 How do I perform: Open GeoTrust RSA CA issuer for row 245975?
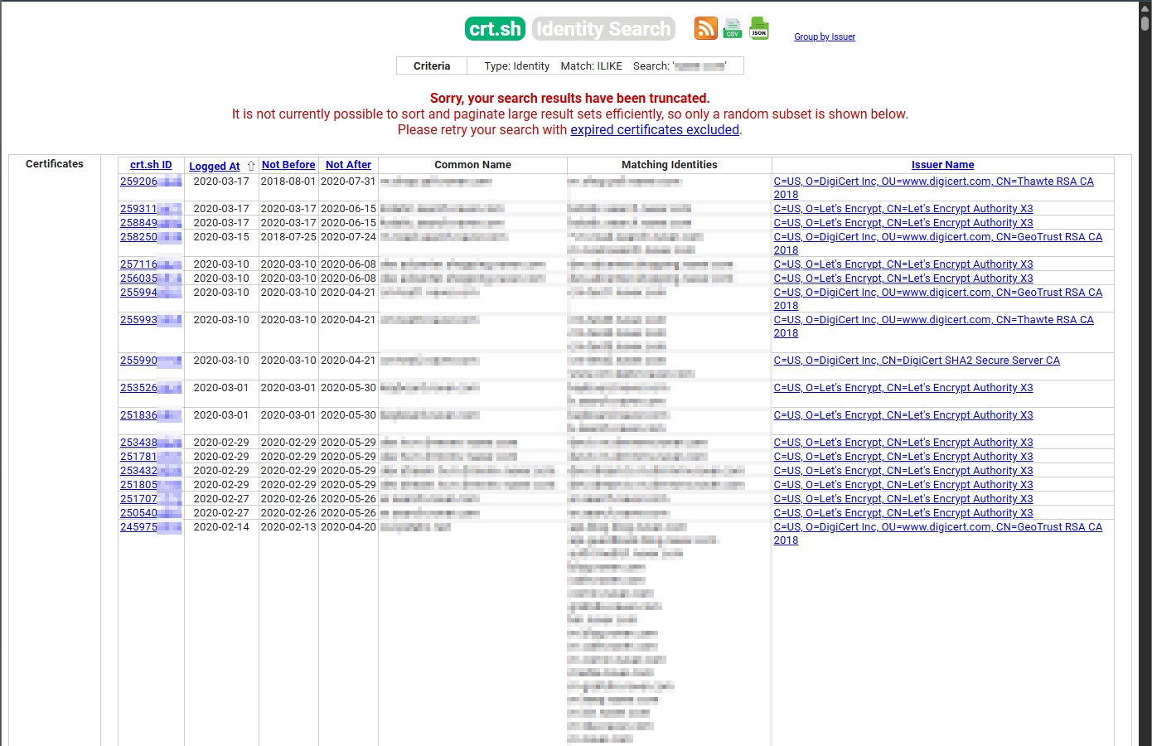pos(937,527)
